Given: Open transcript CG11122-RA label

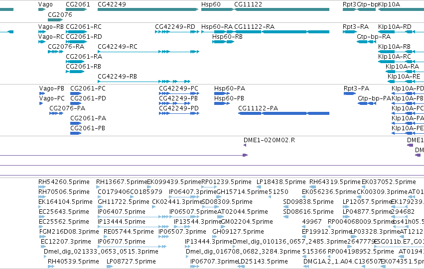Looking at the screenshot, I should [x=254, y=27].
